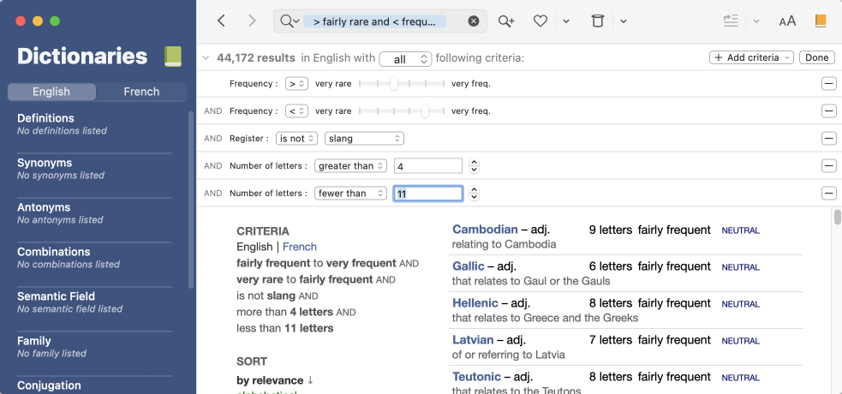The image size is (842, 394).
Task: Open the chevron next to insert icon
Action: [x=756, y=21]
